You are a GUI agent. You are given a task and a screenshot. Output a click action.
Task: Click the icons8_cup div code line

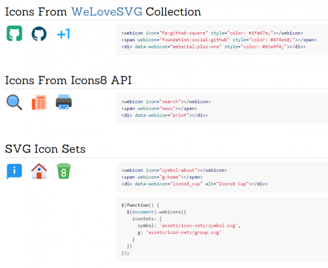[x=194, y=184]
